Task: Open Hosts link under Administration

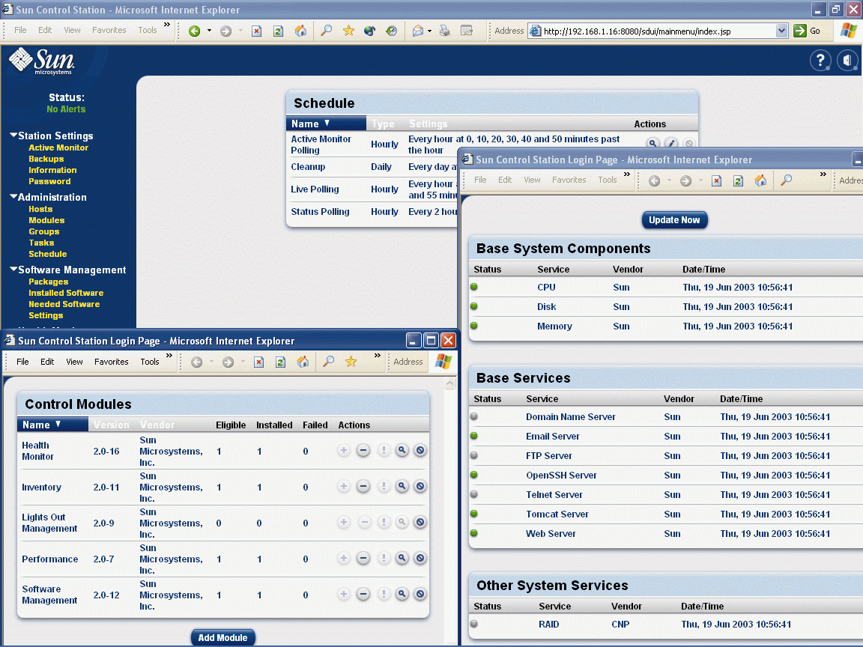Action: coord(40,209)
